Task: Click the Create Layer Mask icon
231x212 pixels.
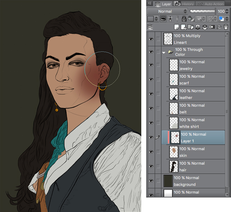Action: point(212,27)
